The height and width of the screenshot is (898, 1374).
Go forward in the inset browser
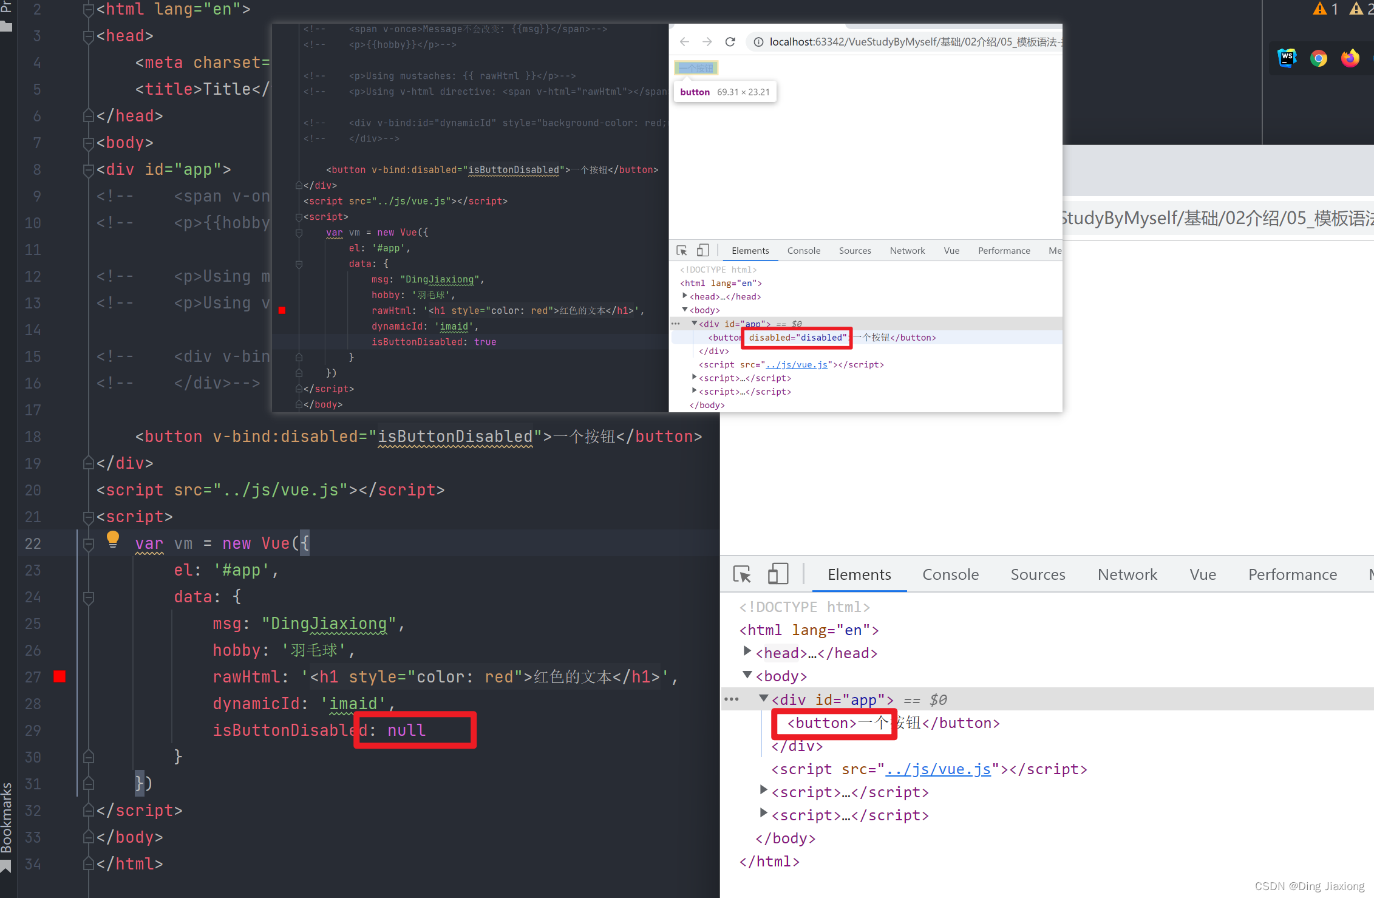(707, 41)
